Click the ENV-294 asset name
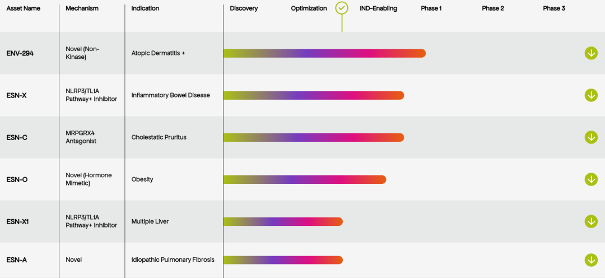The width and height of the screenshot is (605, 278). (20, 53)
